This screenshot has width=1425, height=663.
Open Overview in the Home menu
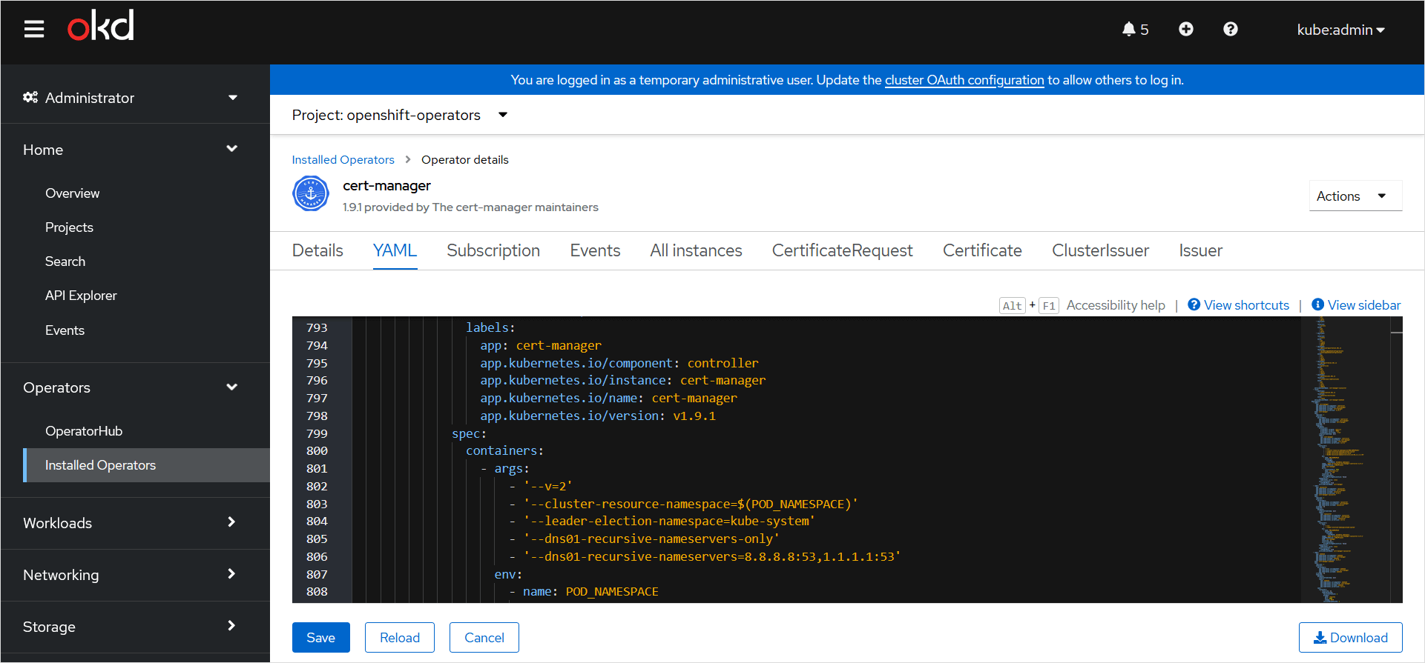click(x=72, y=193)
